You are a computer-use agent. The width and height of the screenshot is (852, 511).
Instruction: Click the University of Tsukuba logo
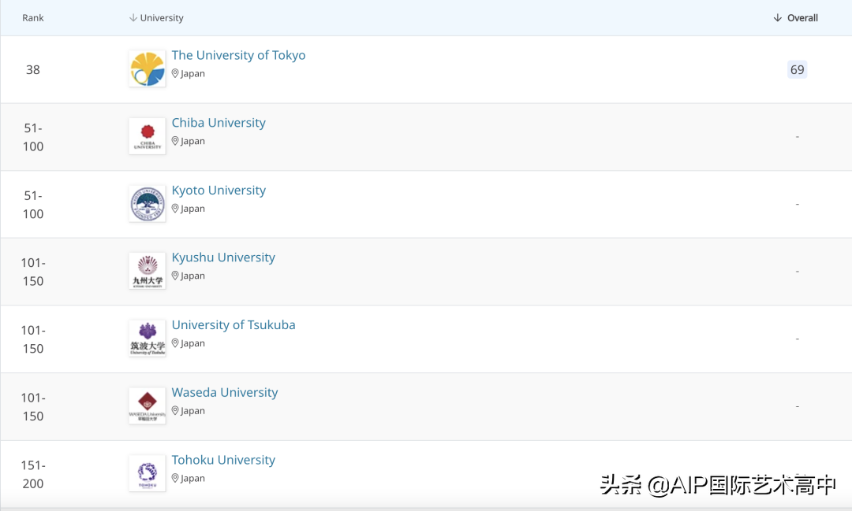pos(148,339)
